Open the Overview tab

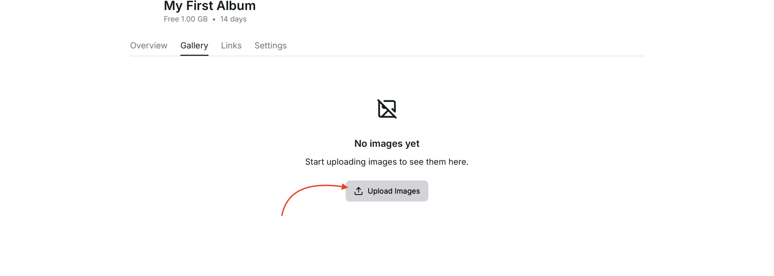click(148, 46)
